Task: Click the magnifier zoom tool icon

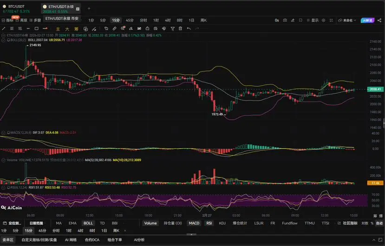Action: pyautogui.click(x=123, y=29)
